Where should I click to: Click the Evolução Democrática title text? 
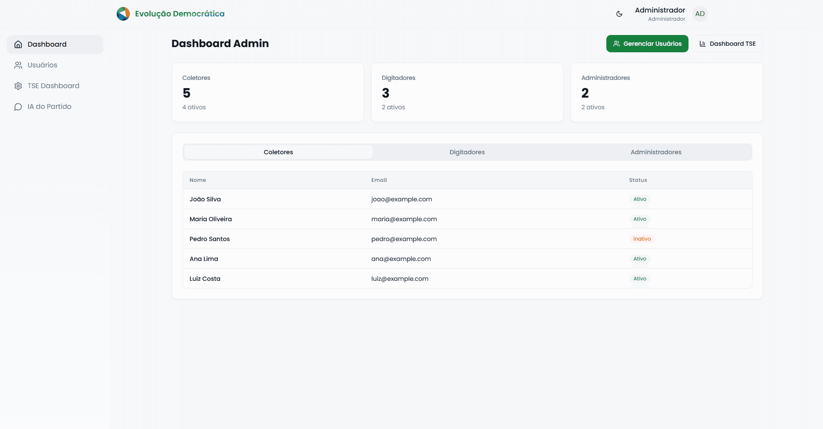pyautogui.click(x=179, y=14)
